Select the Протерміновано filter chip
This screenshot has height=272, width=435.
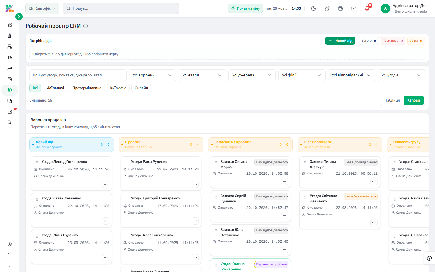pyautogui.click(x=87, y=88)
